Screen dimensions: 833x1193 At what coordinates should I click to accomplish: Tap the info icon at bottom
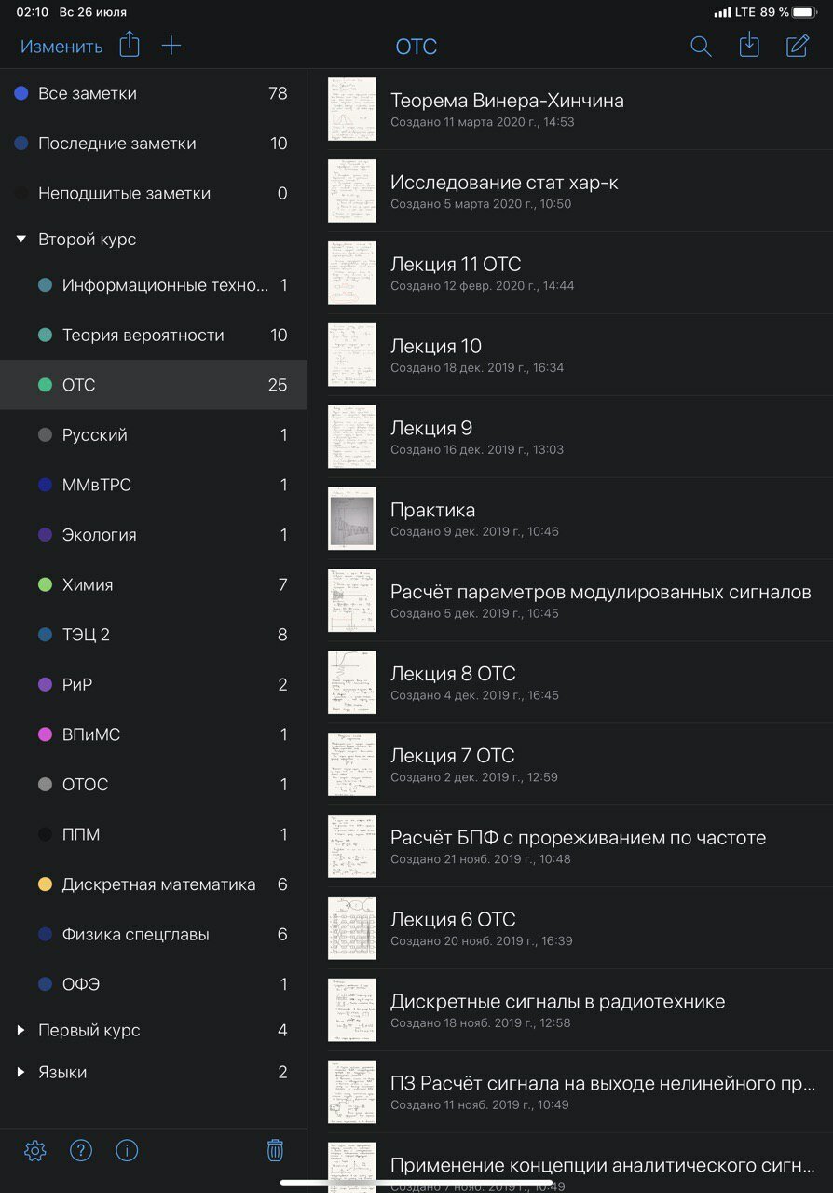click(127, 1151)
